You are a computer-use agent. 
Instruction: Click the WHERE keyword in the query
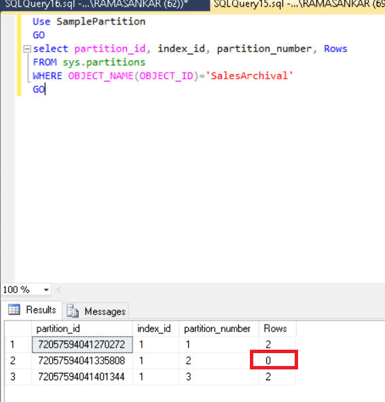pos(48,76)
